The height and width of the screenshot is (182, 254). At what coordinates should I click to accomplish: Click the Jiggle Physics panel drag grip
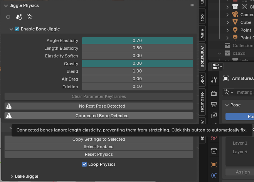(x=192, y=5)
